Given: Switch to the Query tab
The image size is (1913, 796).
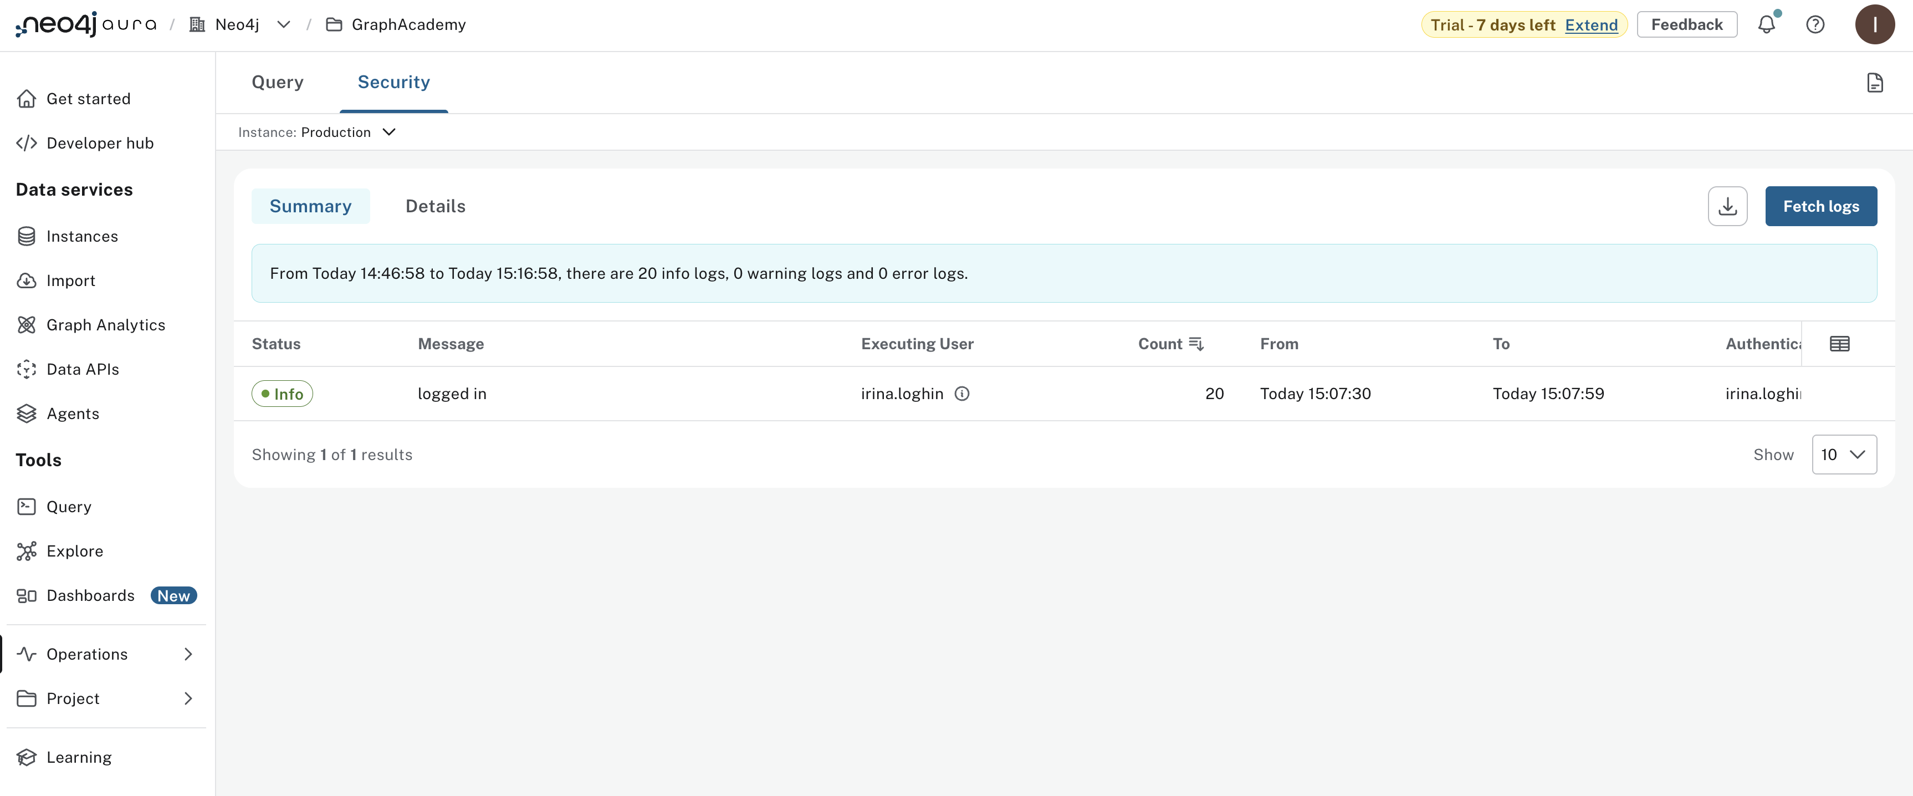Looking at the screenshot, I should tap(277, 81).
